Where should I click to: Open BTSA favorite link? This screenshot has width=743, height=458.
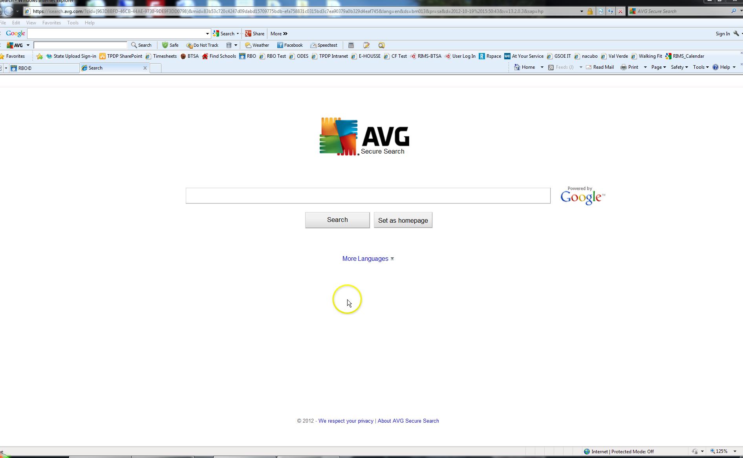190,56
